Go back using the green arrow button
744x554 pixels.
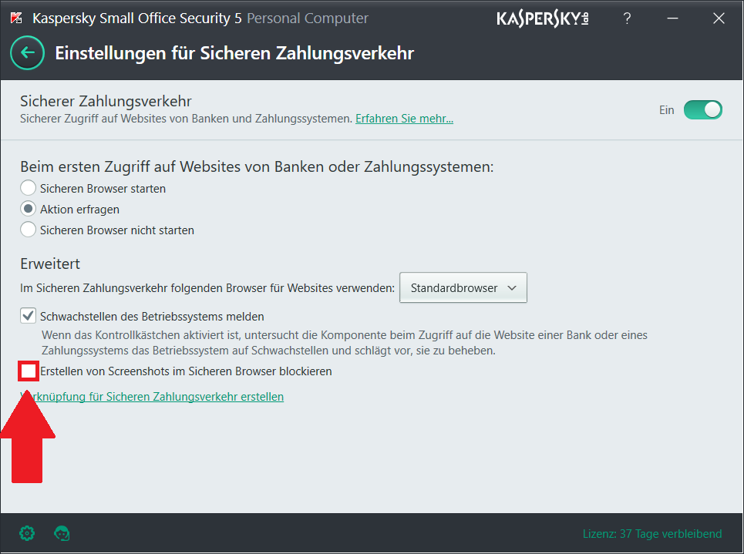point(28,53)
